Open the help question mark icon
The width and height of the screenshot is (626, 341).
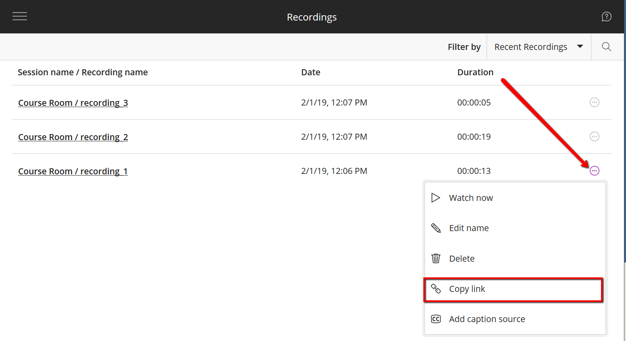(606, 17)
